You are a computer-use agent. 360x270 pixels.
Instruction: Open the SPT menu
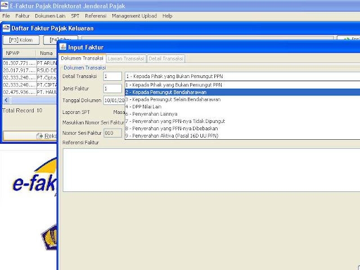tap(75, 16)
